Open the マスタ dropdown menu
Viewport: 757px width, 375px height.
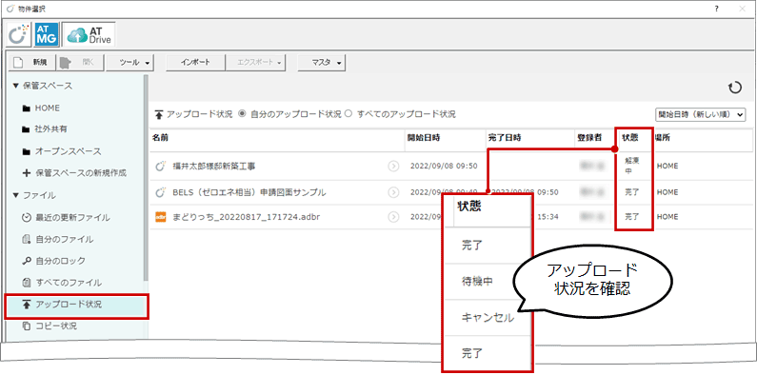click(x=321, y=62)
